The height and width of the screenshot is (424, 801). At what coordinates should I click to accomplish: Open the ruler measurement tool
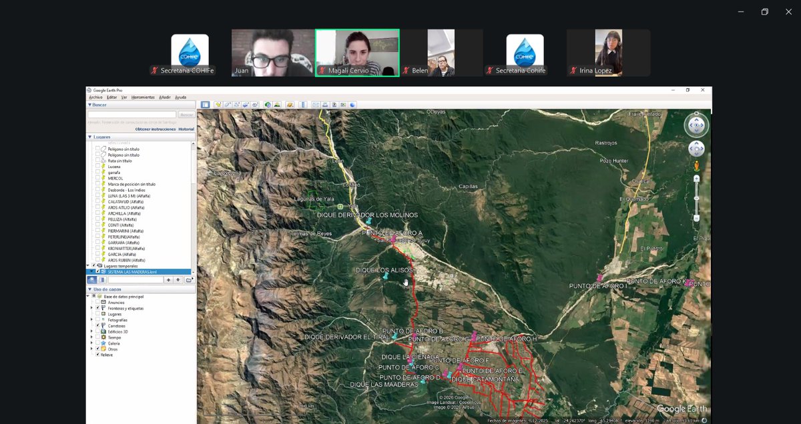coord(303,105)
